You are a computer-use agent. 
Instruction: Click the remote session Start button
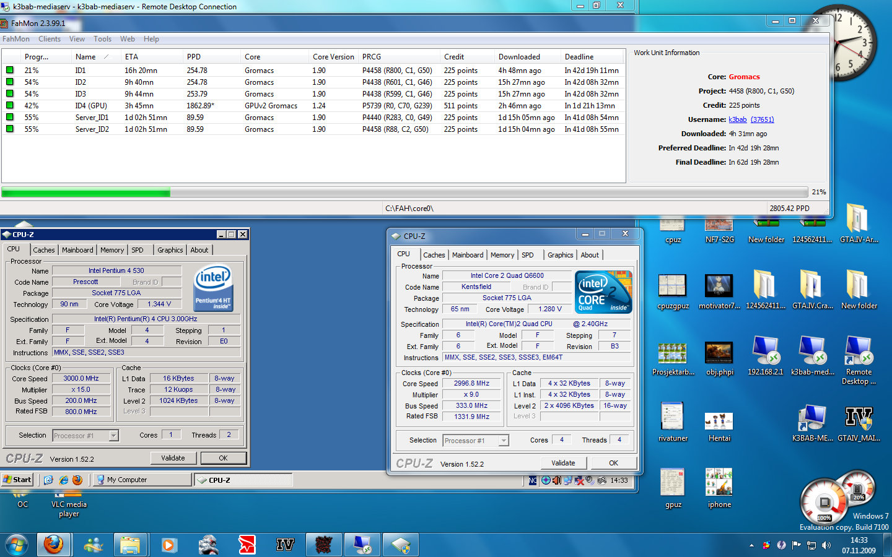click(17, 480)
